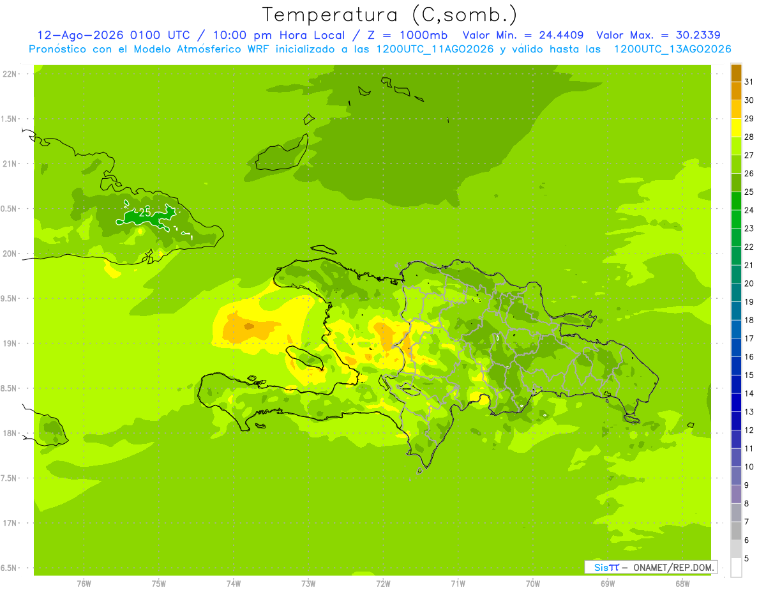Click "Valor Max. = 30.2339"
Viewport: 766px width, 592px height.
point(658,35)
